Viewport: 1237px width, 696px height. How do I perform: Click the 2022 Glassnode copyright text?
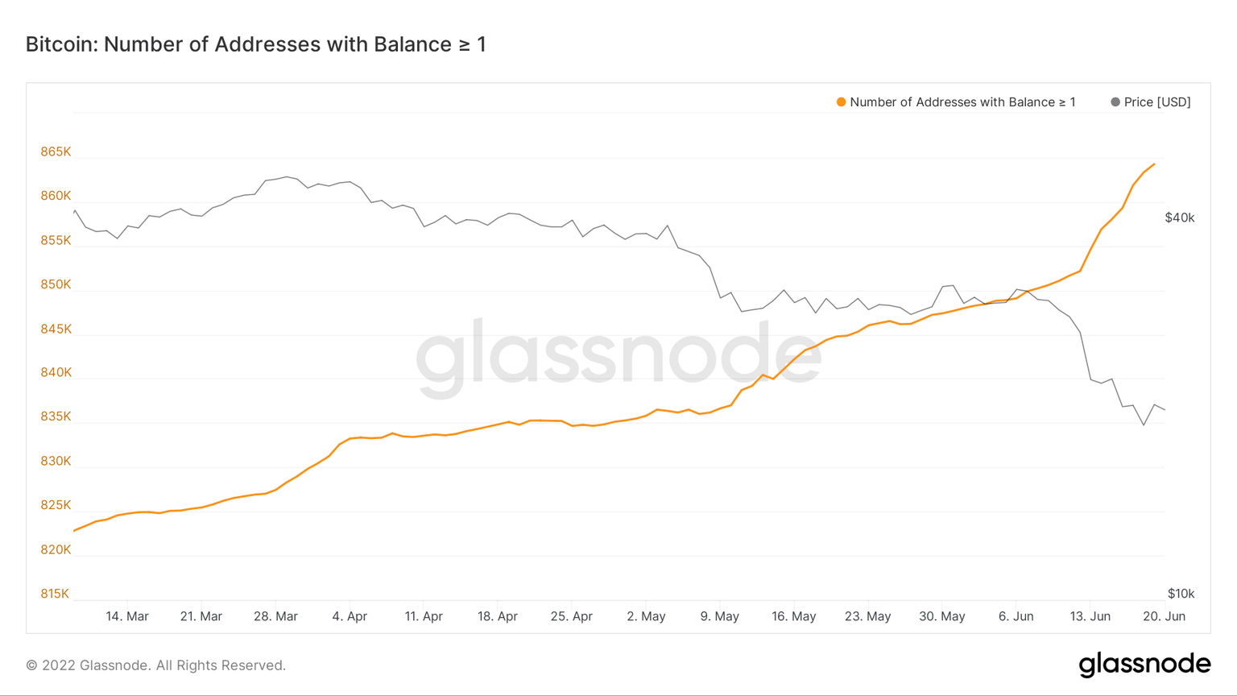coord(156,665)
